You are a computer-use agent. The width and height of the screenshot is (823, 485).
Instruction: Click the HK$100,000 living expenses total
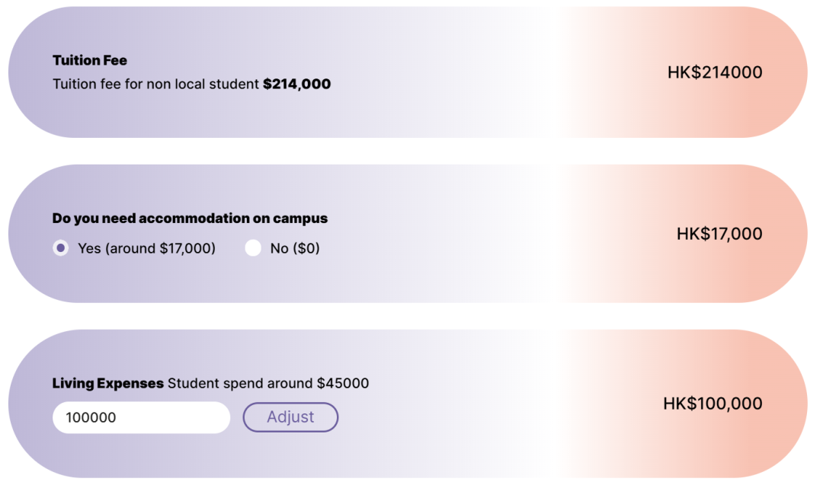coord(713,404)
